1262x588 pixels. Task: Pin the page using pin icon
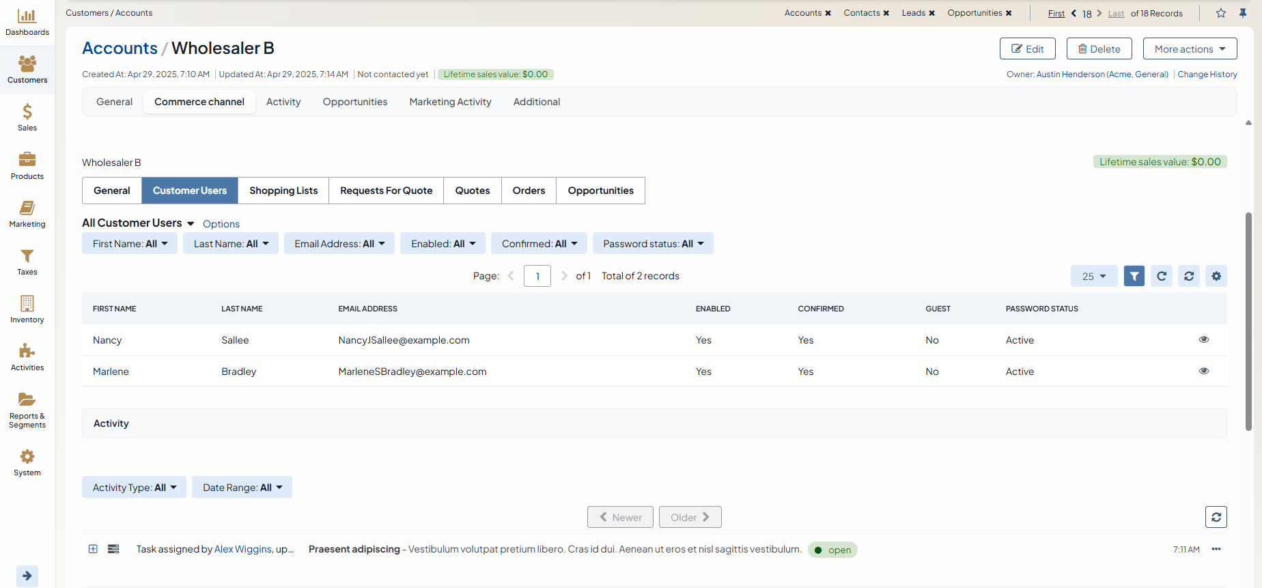click(1242, 13)
